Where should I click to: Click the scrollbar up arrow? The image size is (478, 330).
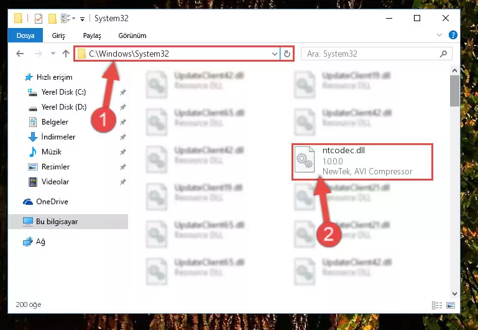[454, 70]
